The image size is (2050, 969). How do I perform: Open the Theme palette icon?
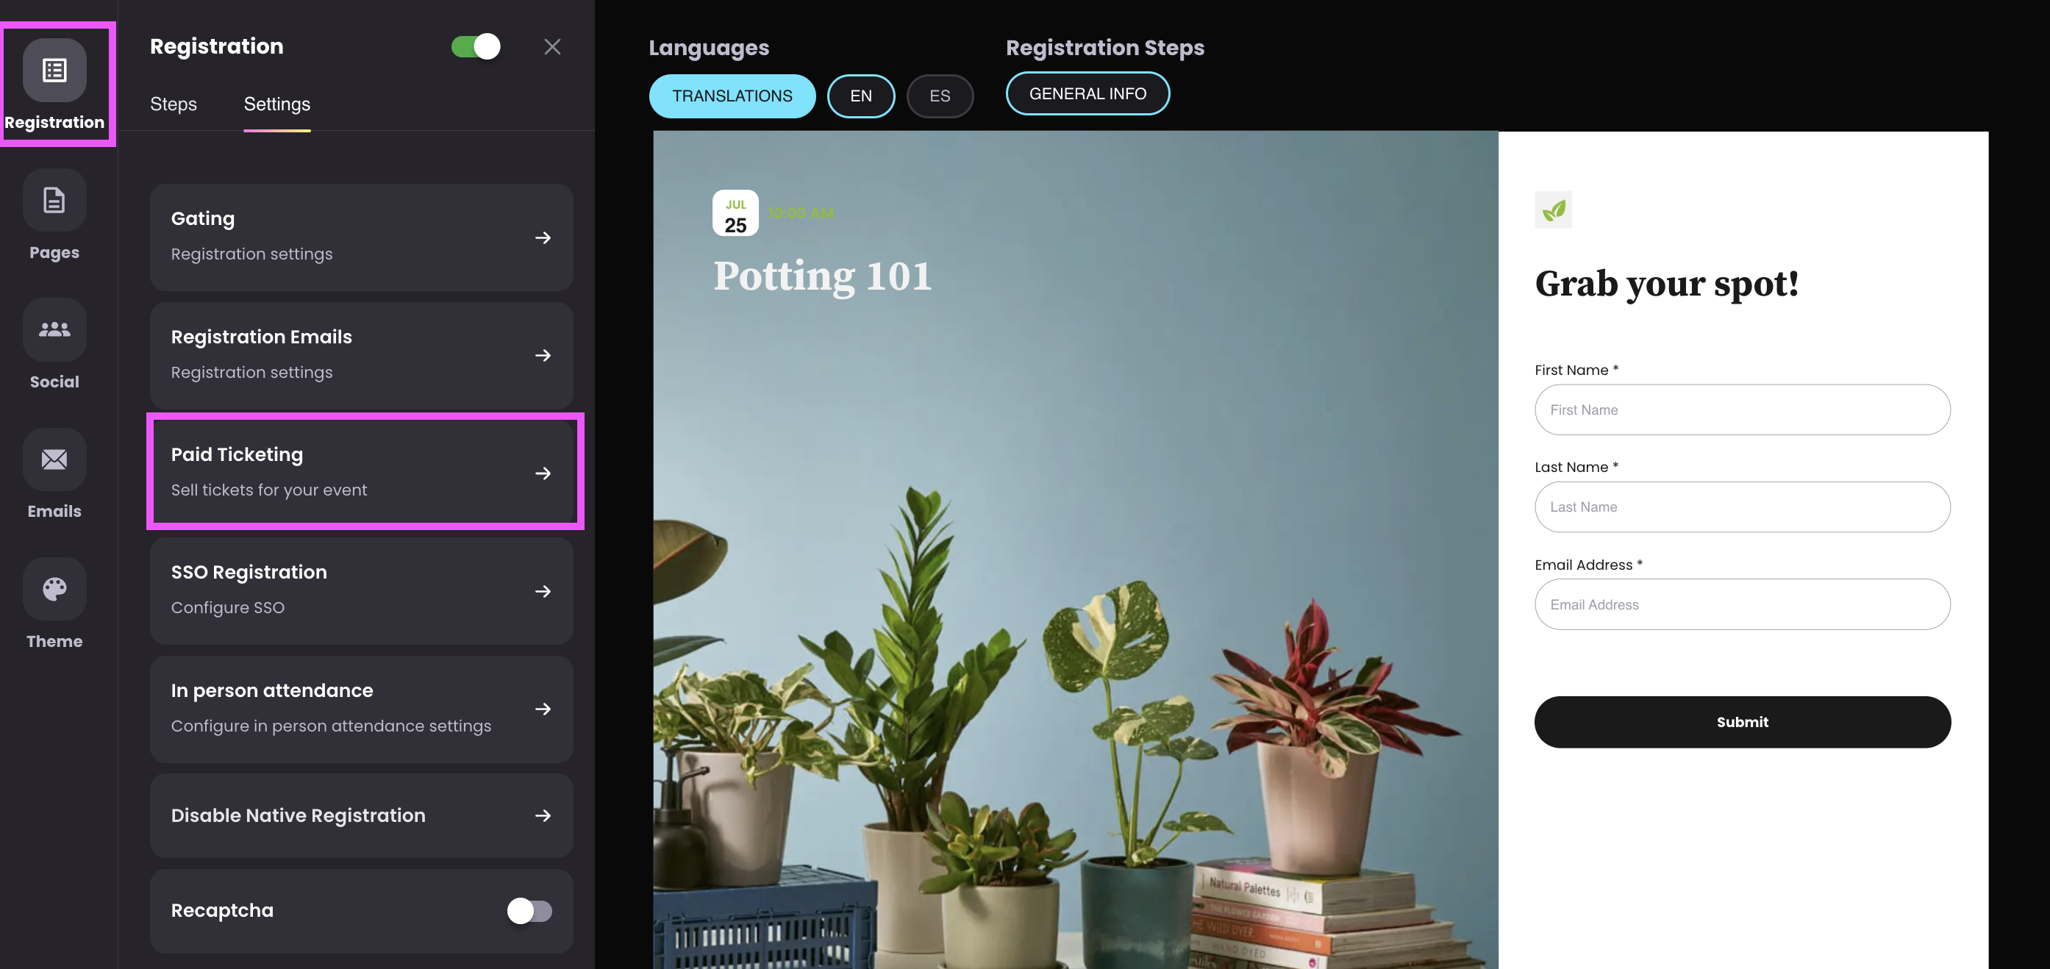(x=54, y=589)
